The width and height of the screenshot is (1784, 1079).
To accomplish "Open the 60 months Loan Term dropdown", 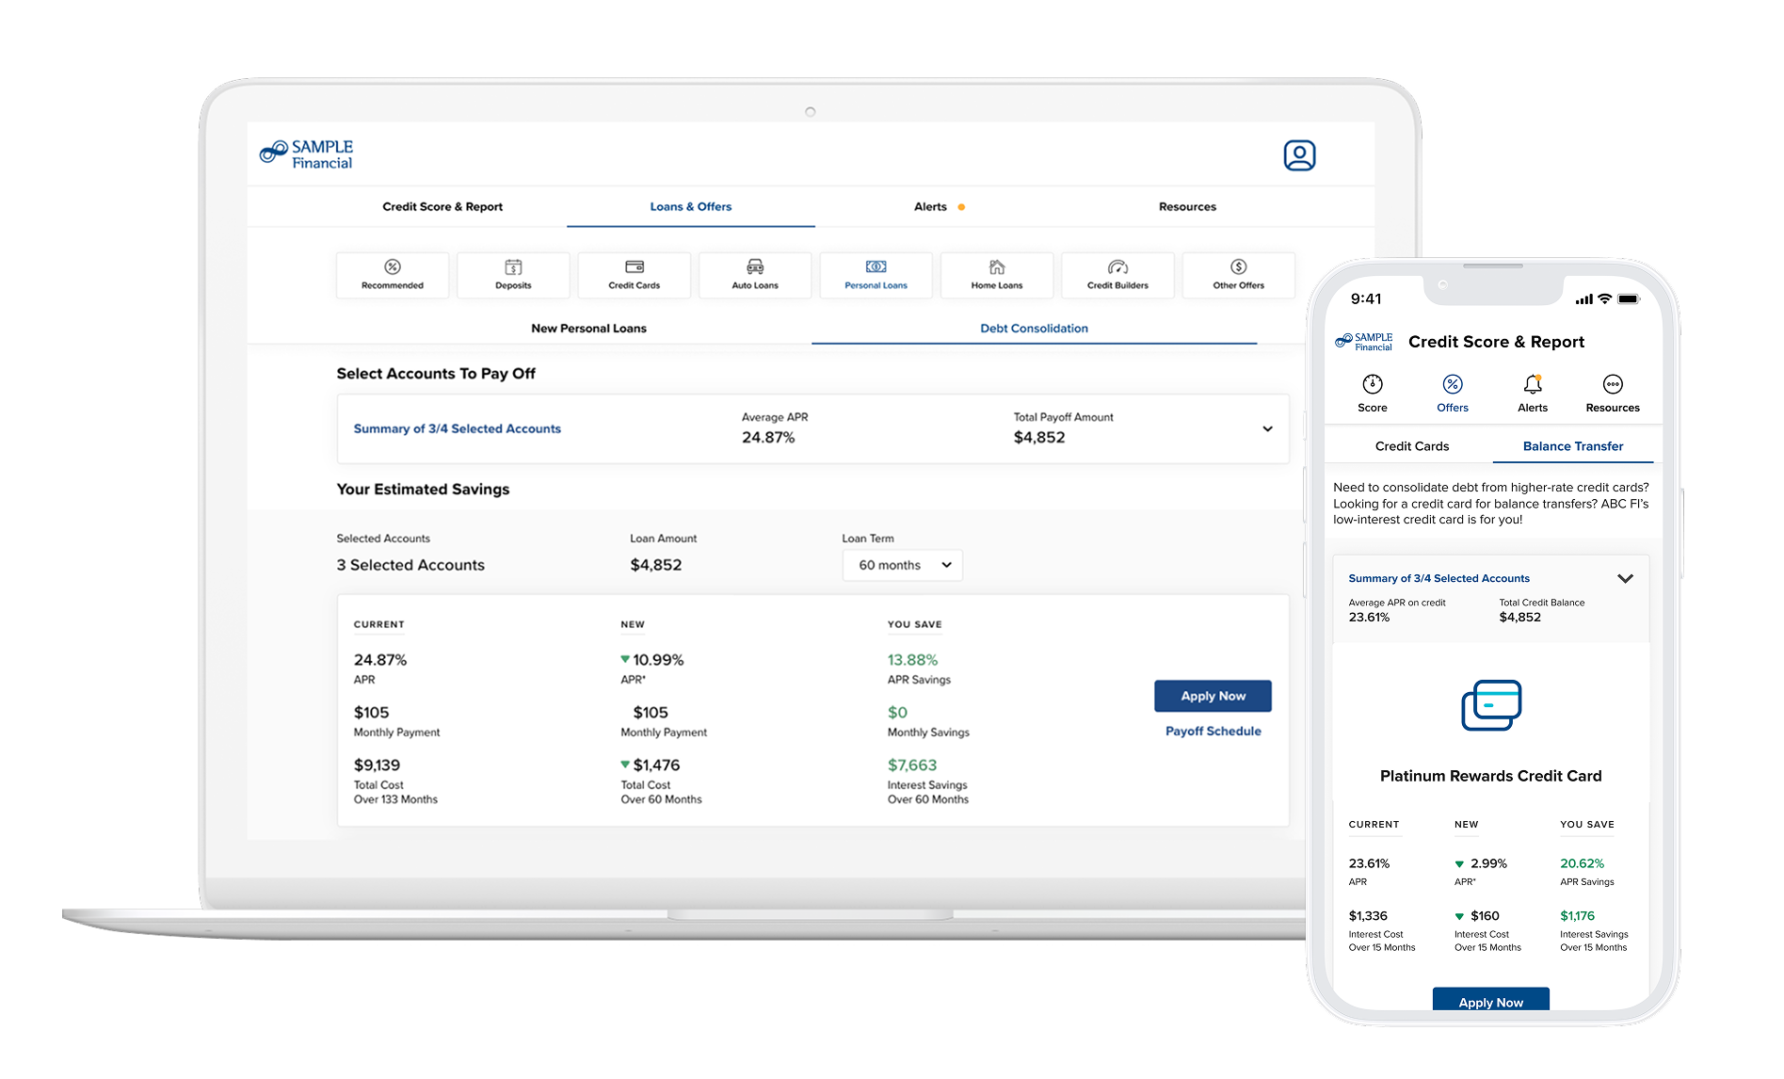I will coord(903,565).
